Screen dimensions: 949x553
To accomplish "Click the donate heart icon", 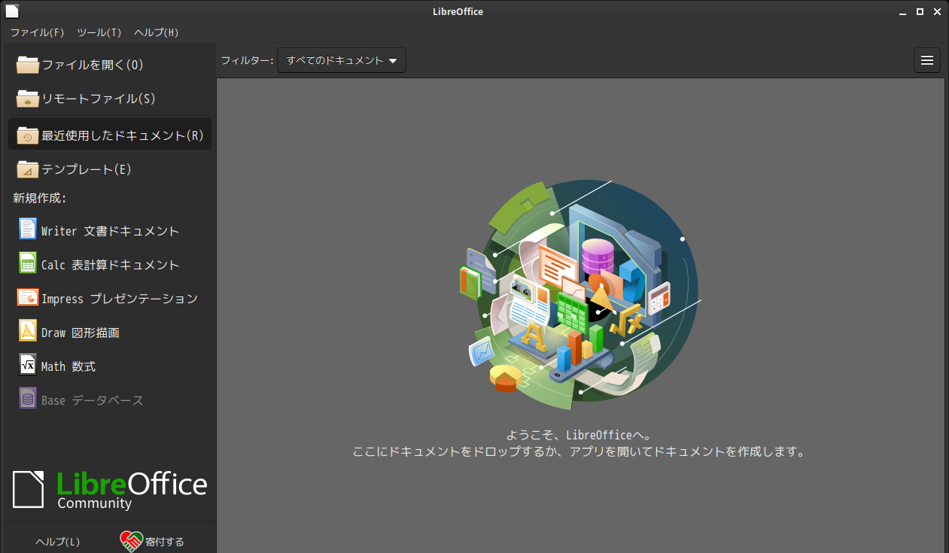I will pos(132,540).
